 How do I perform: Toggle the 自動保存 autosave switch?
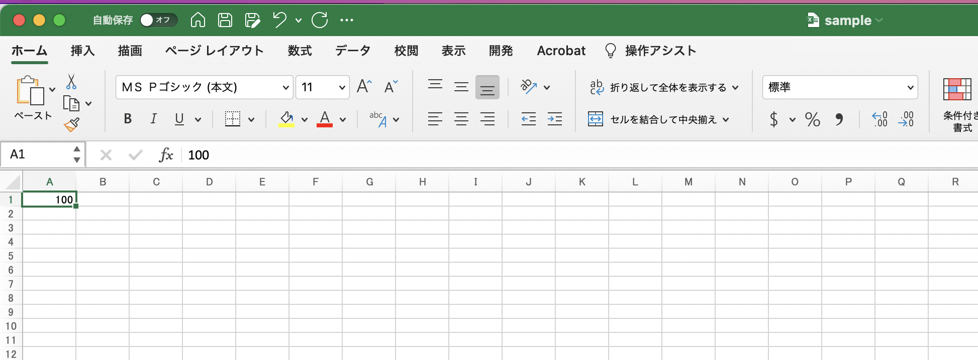click(x=158, y=20)
